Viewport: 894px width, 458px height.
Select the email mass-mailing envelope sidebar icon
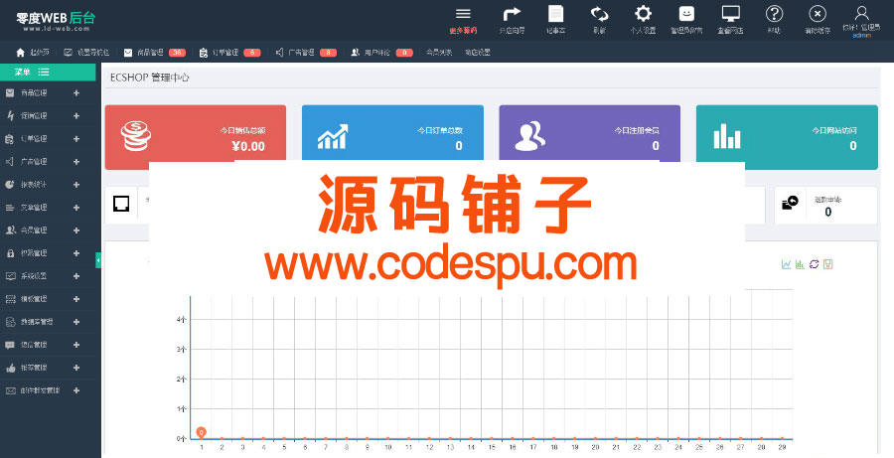pos(10,390)
